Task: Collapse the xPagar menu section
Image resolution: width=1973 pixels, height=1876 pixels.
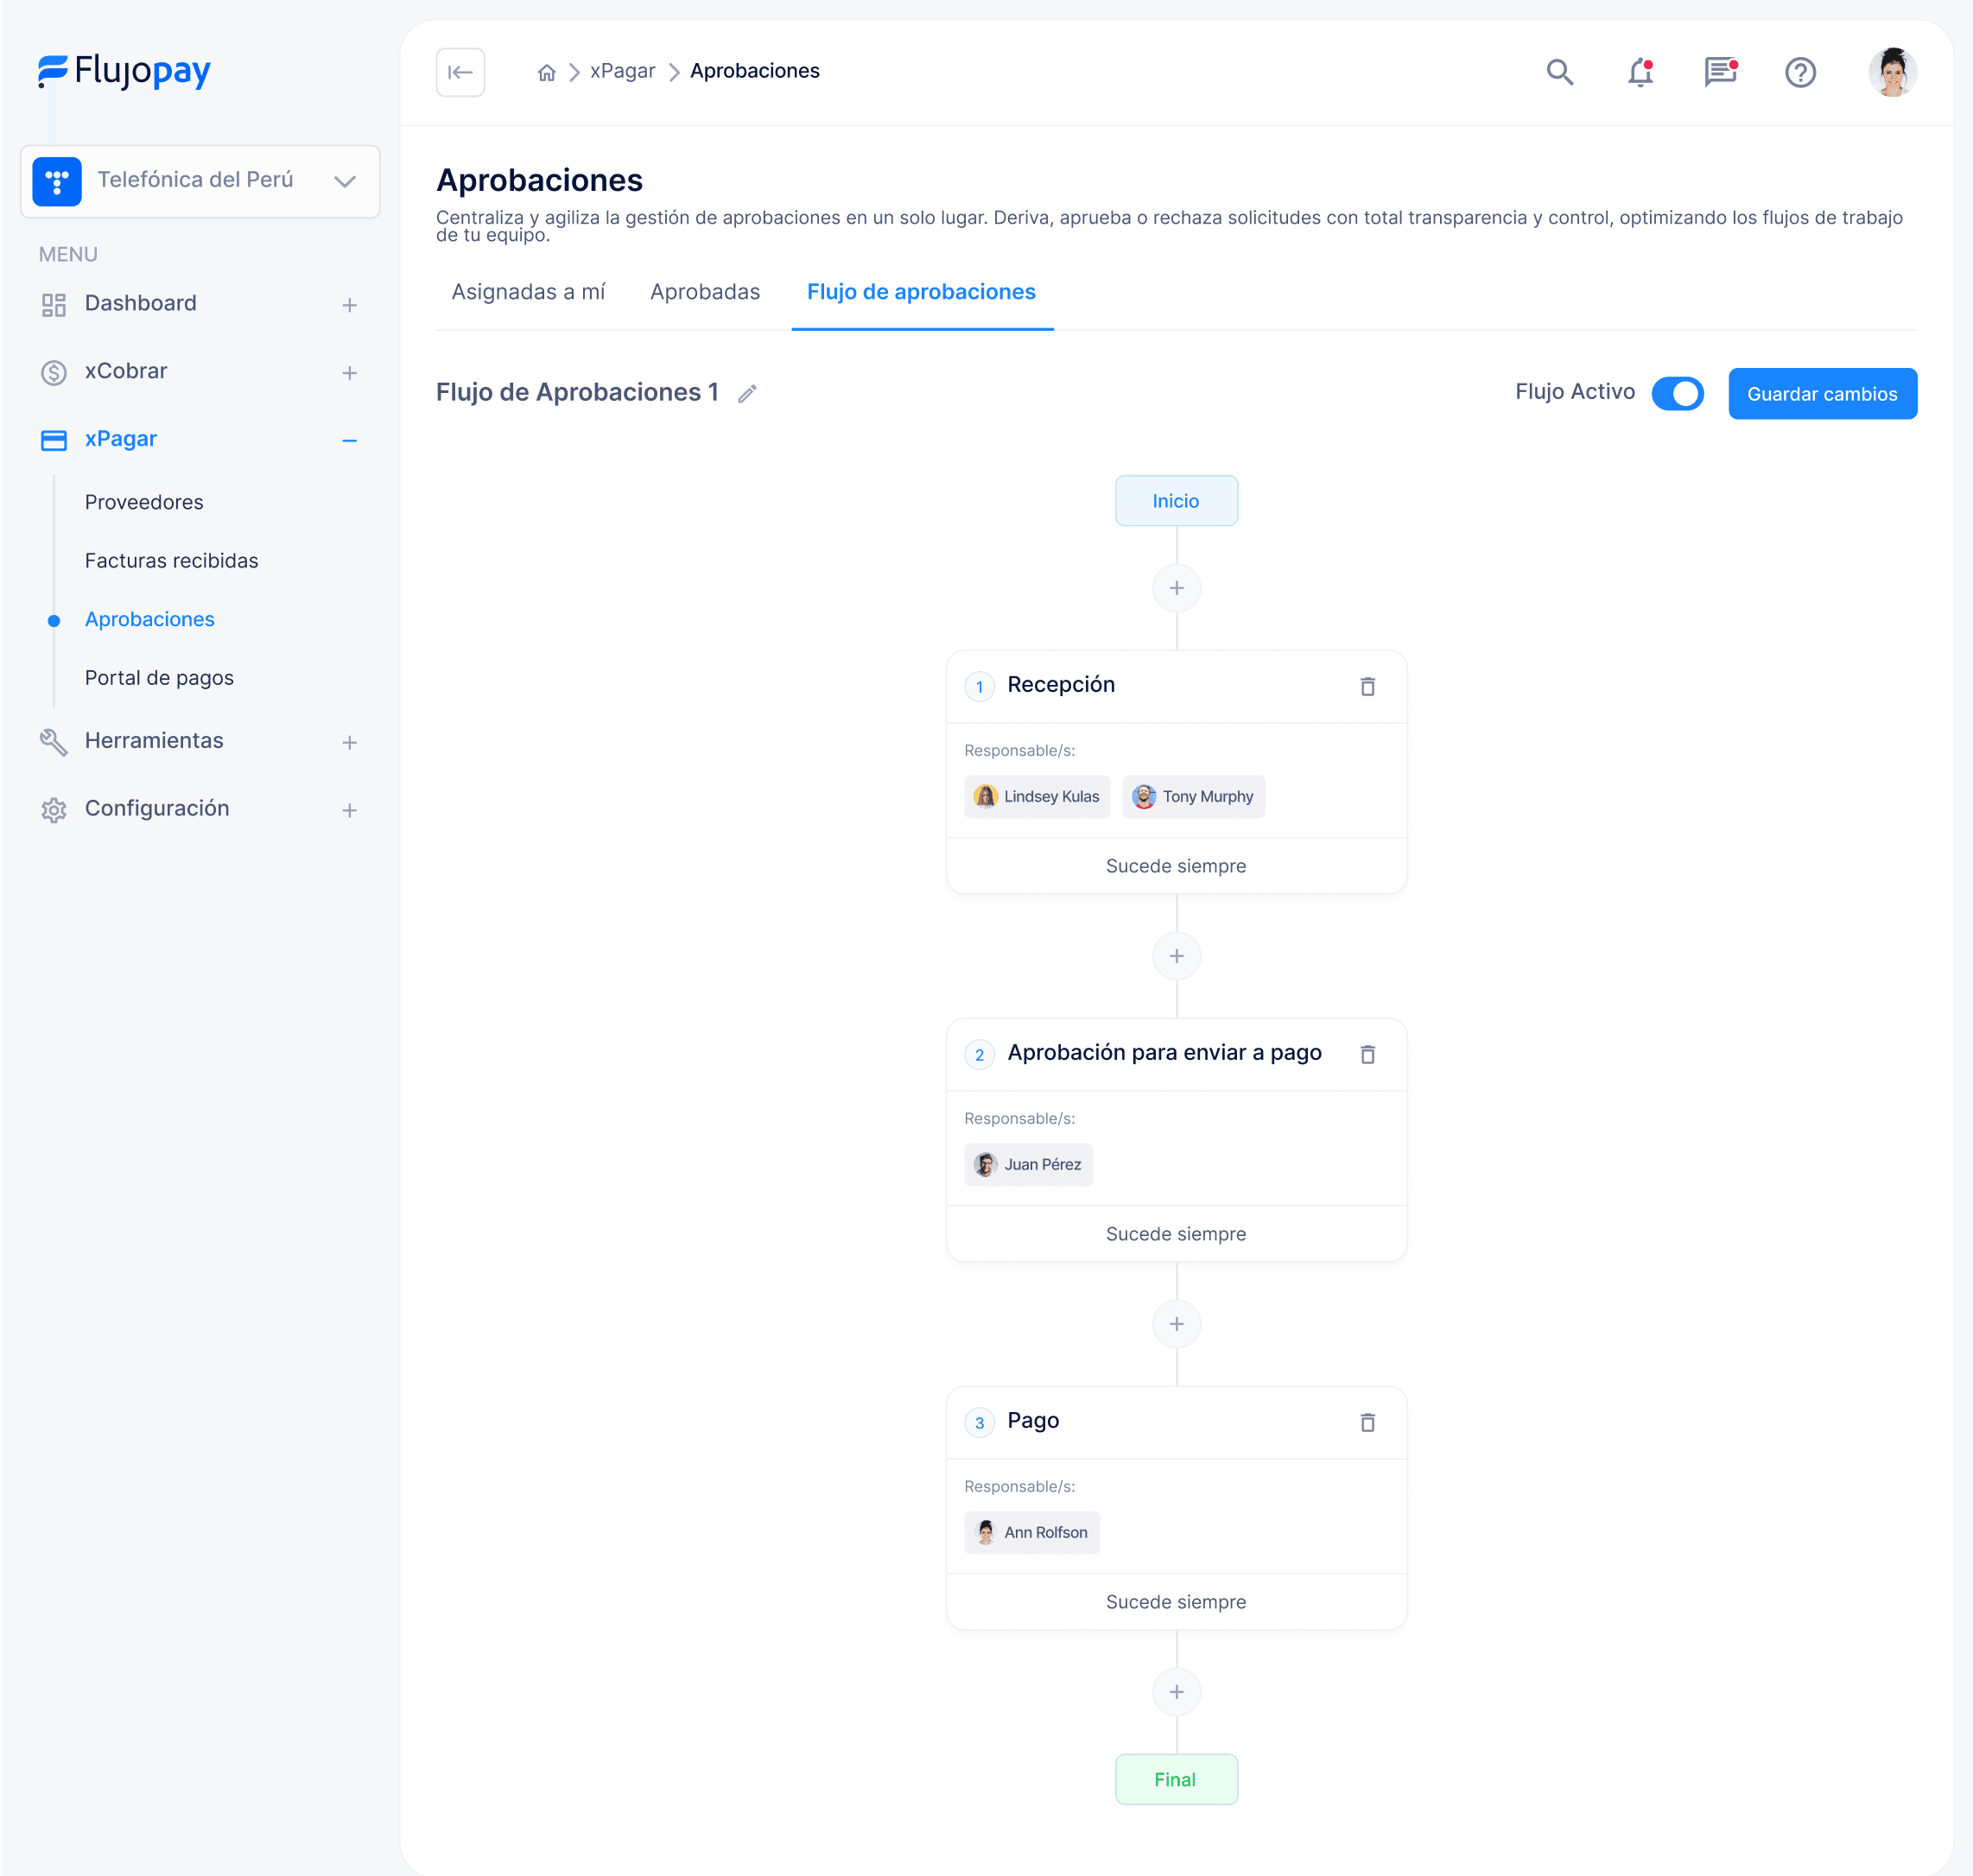Action: click(349, 440)
